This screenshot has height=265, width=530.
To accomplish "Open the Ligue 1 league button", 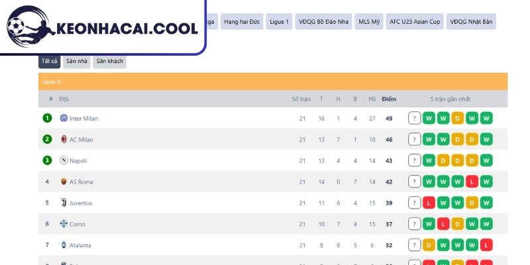I will tap(279, 22).
